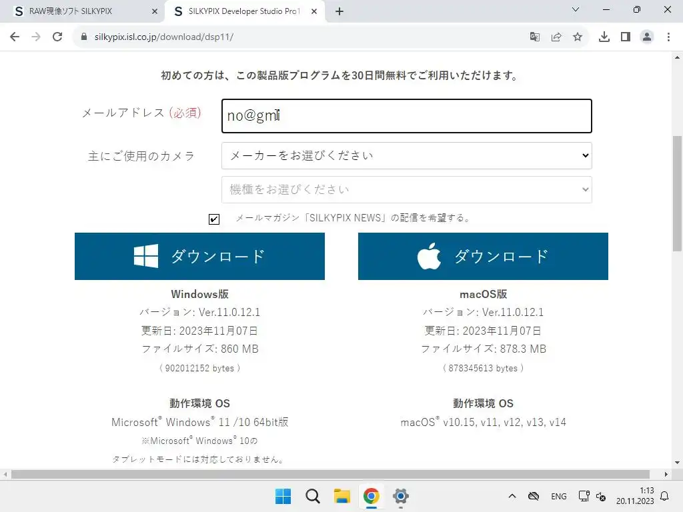Click text ファイルサイズ: 878.3 MB

coord(483,349)
